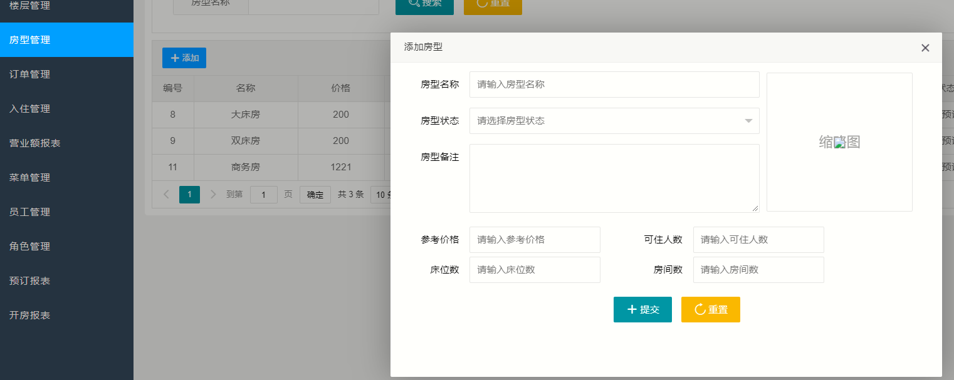
Task: Click the 确定 pagination button
Action: pos(315,195)
